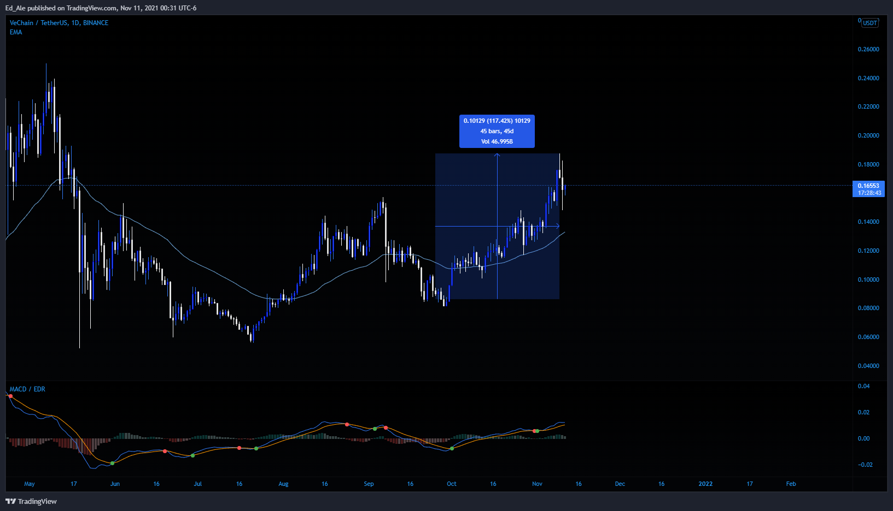This screenshot has width=893, height=511.
Task: Click the Sep label on time axis
Action: (x=369, y=484)
